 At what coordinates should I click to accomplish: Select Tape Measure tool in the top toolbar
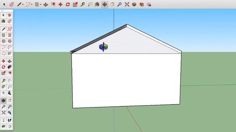[83, 4]
